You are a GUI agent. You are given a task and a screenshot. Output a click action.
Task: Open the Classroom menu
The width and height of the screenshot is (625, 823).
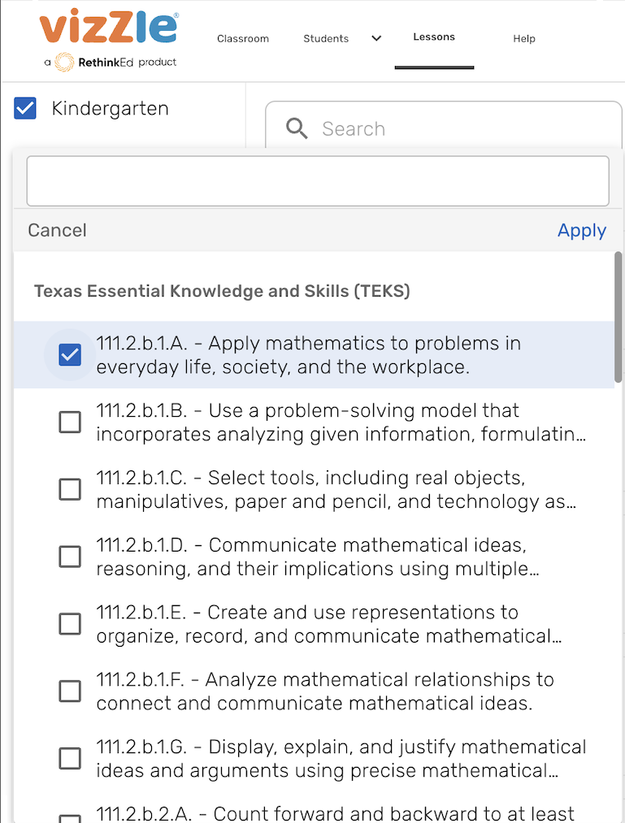tap(243, 38)
